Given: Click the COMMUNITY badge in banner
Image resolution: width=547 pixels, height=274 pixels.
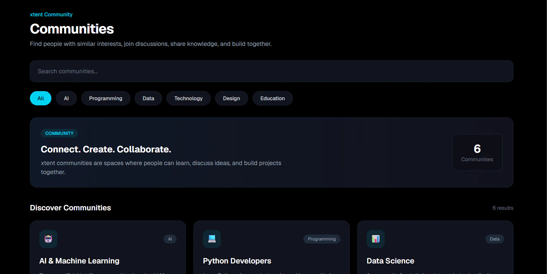Looking at the screenshot, I should (x=59, y=133).
